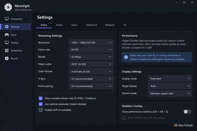Click the Sunshine or GeForce Experience notice
The width and height of the screenshot is (197, 131).
tap(157, 57)
